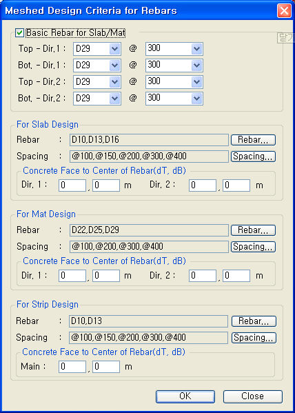
Task: Click Spacing... button in Slab Design
Action: (x=253, y=157)
